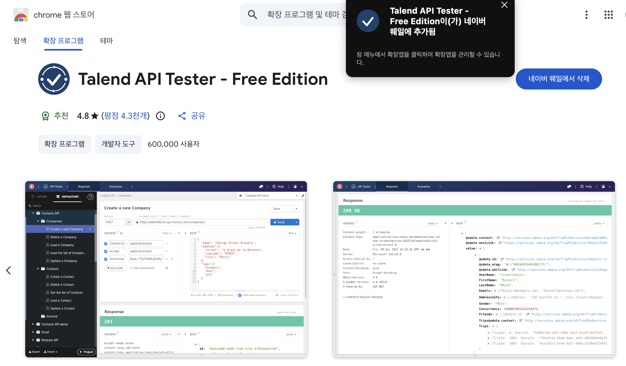Click the 개발자 도구 category chip
Screen dimensions: 626x366
118,144
